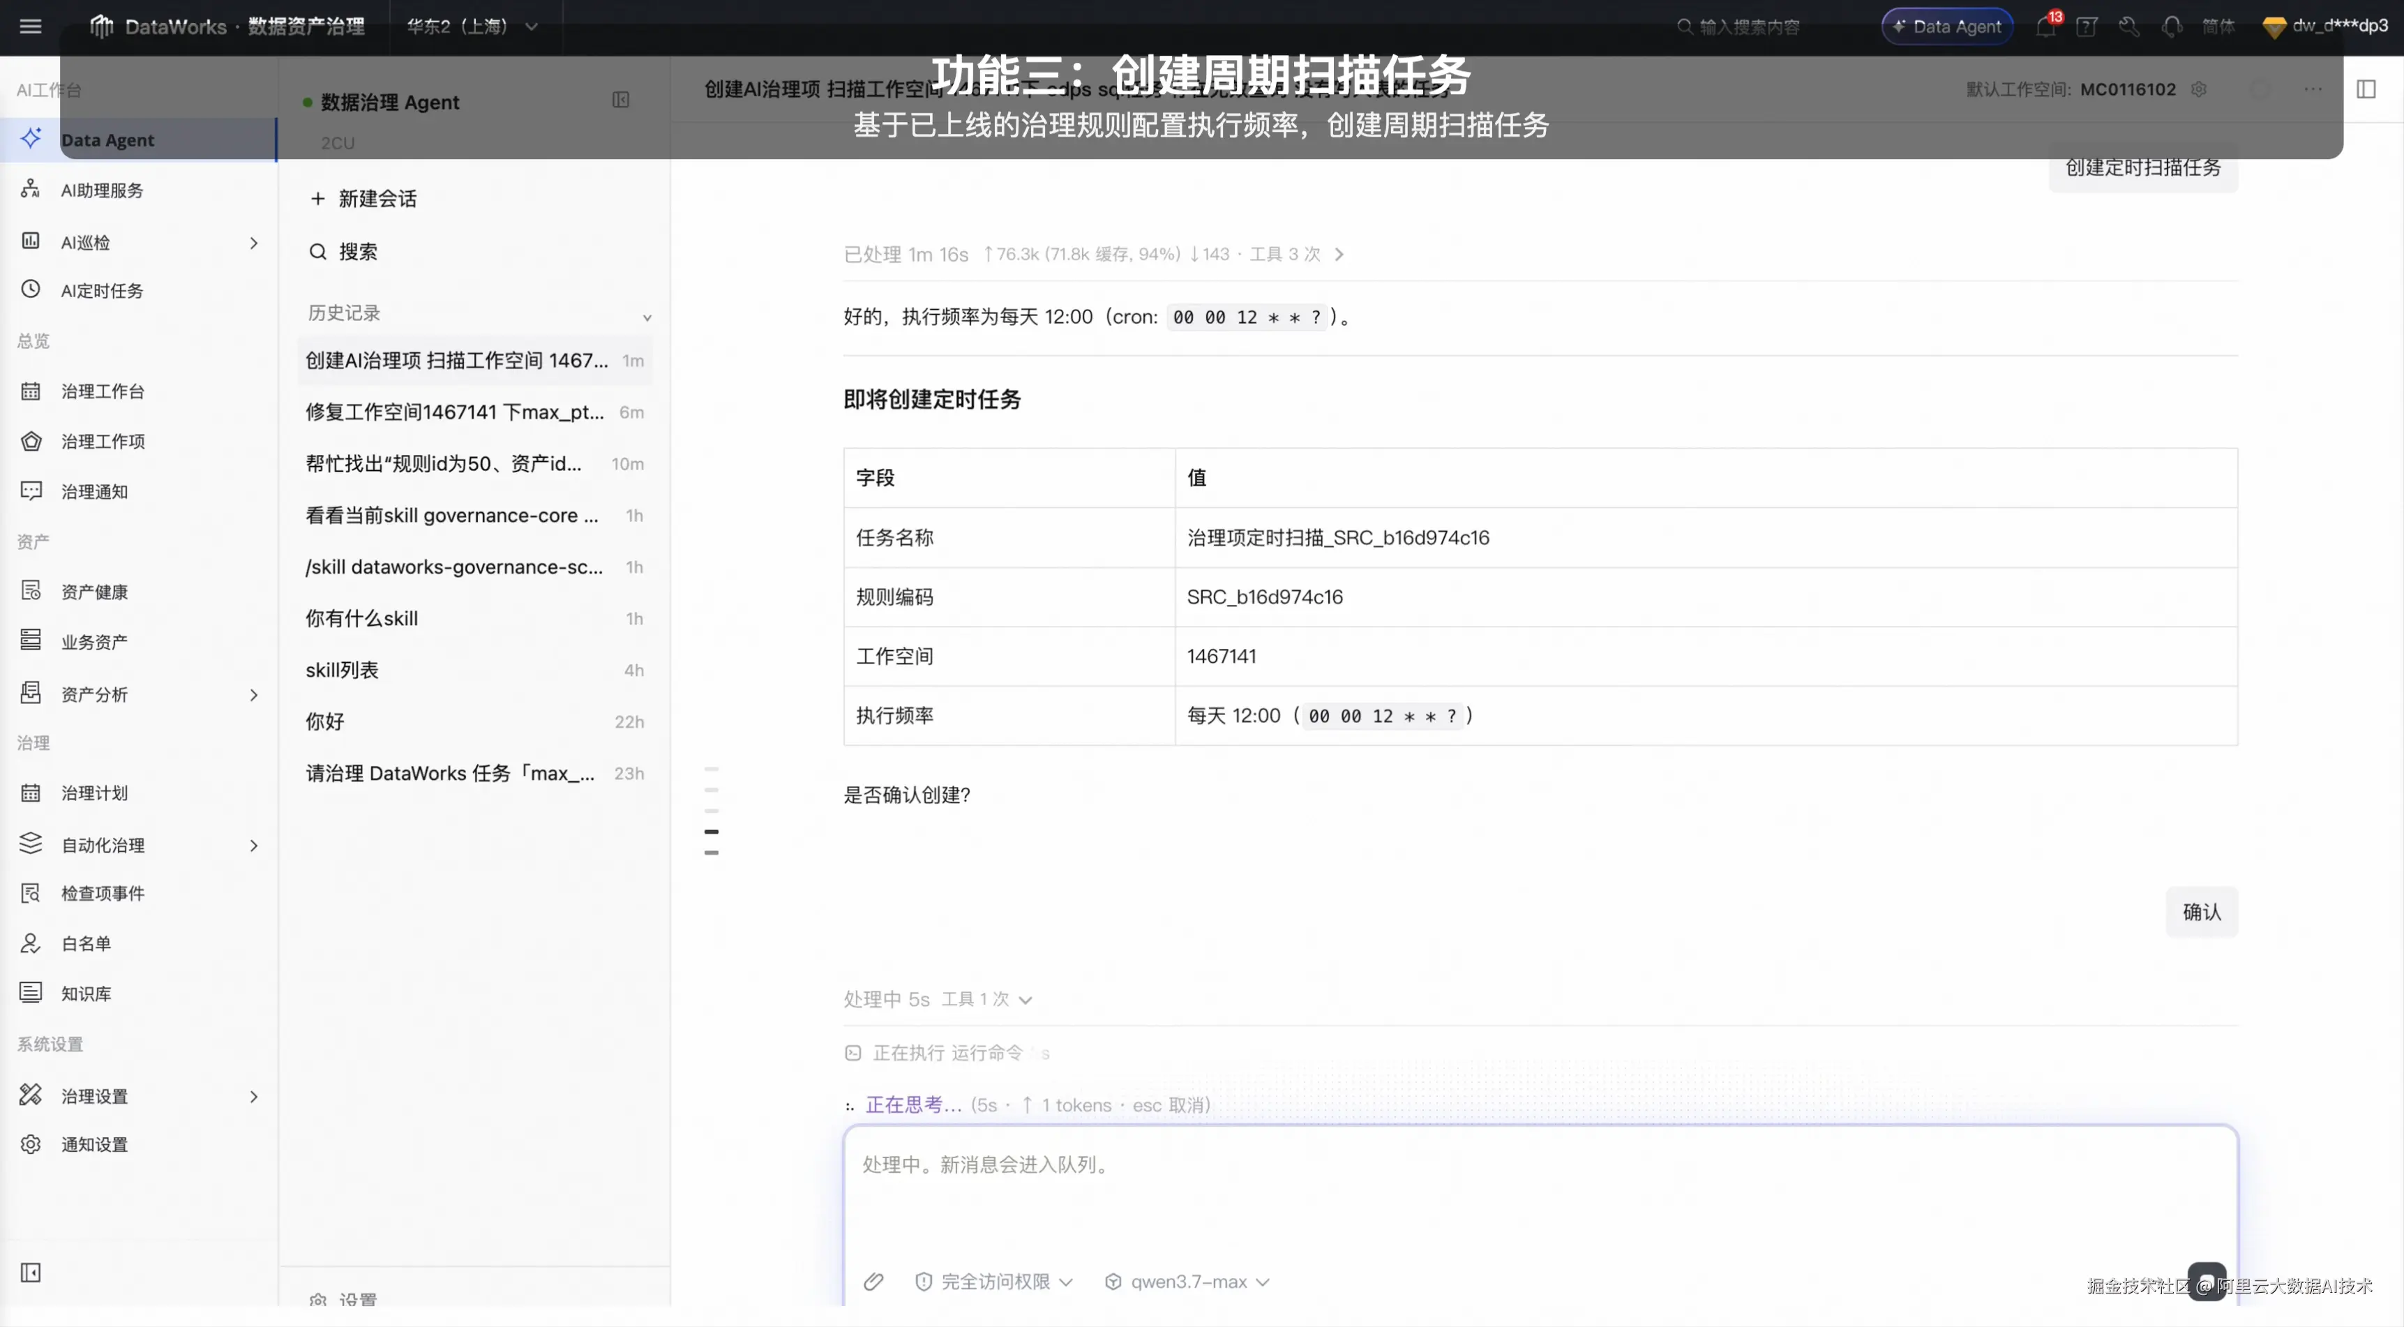Open conversation 你有什么skill
This screenshot has width=2404, height=1327.
click(x=474, y=617)
